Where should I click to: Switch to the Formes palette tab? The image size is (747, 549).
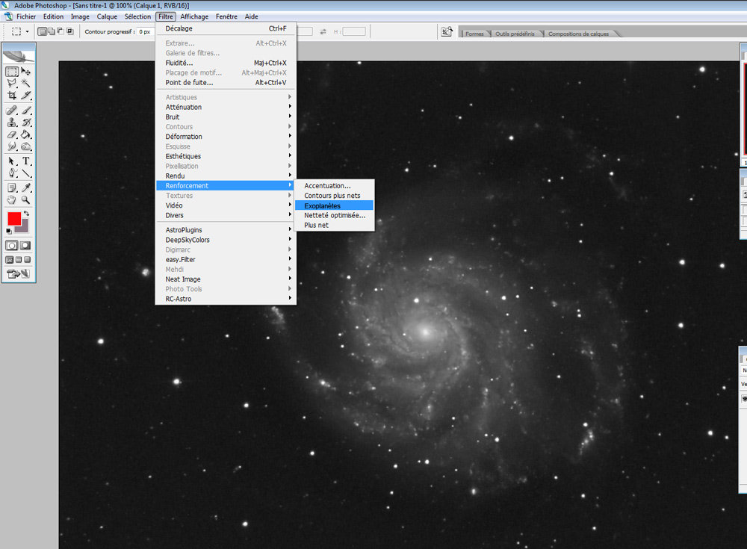tap(474, 34)
